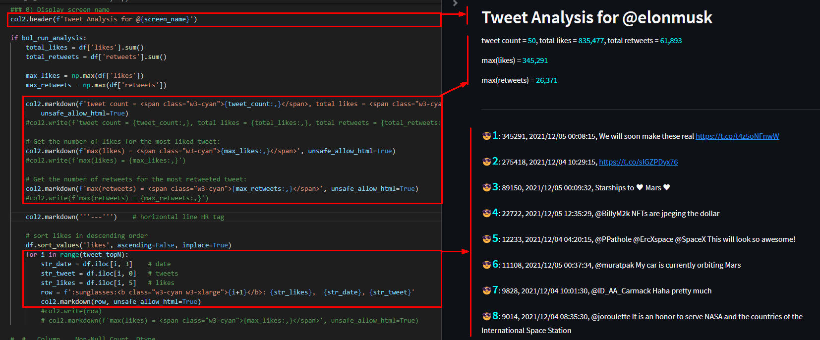This screenshot has height=340, width=820.
Task: Open the t.co/sIGZPDyx76 link in tweet 2
Action: [x=638, y=162]
